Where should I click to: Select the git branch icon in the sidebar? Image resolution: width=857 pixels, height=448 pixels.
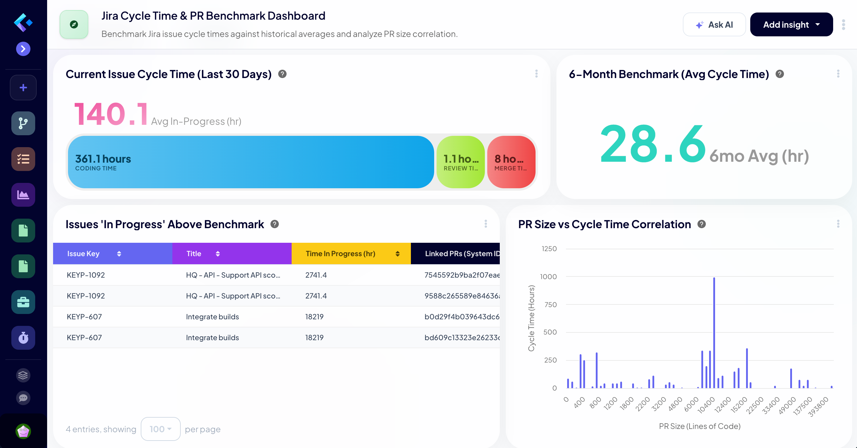click(x=23, y=123)
